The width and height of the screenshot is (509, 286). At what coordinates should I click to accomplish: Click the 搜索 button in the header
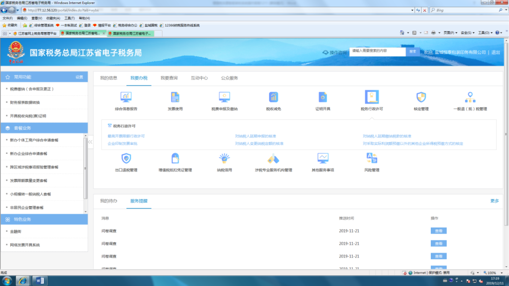click(x=412, y=51)
